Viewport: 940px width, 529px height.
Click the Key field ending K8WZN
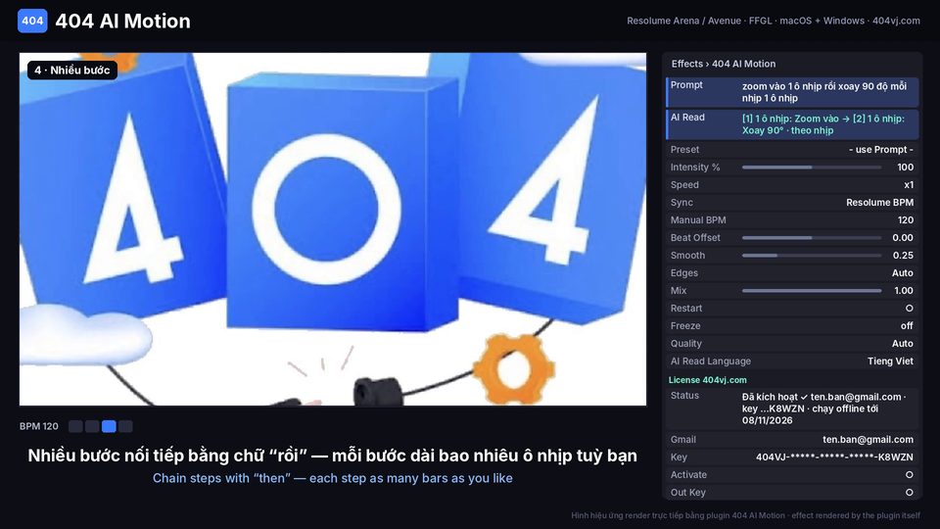click(834, 457)
